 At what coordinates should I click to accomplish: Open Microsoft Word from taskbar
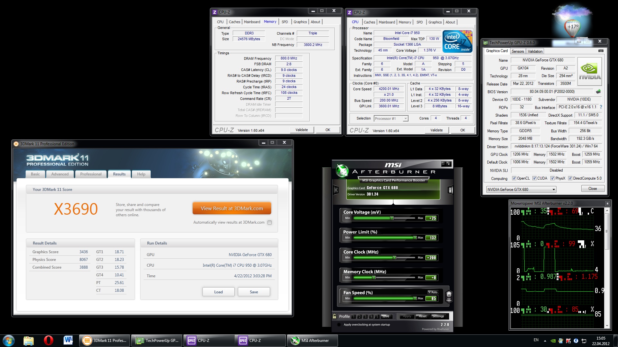click(x=68, y=340)
